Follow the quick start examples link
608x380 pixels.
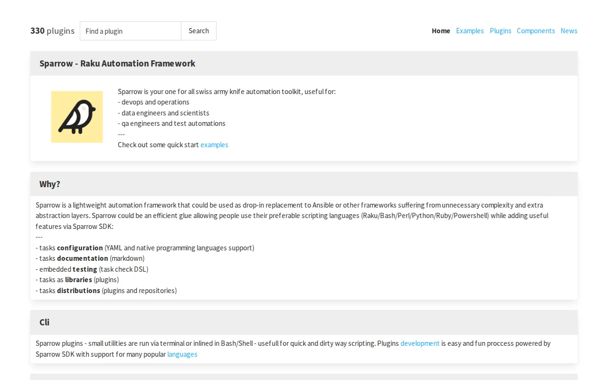pyautogui.click(x=214, y=145)
